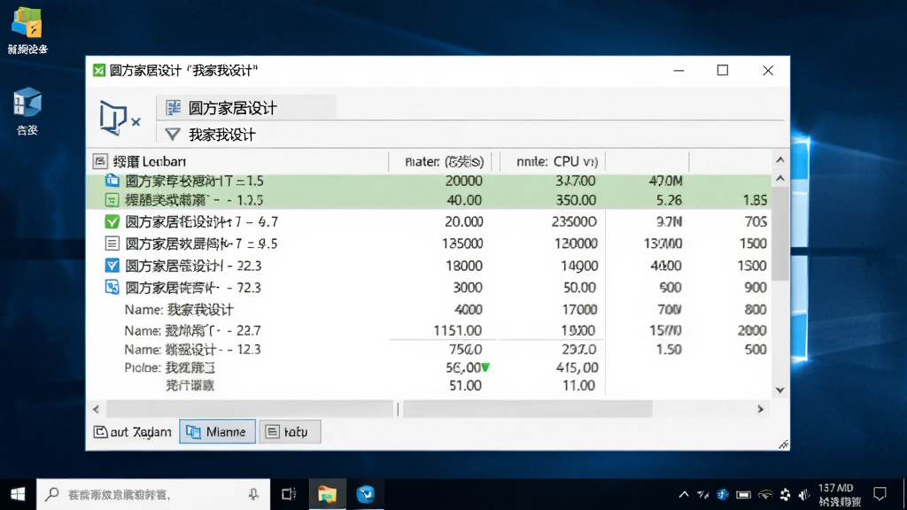Click the taskbar clock
The width and height of the screenshot is (907, 510).
840,495
